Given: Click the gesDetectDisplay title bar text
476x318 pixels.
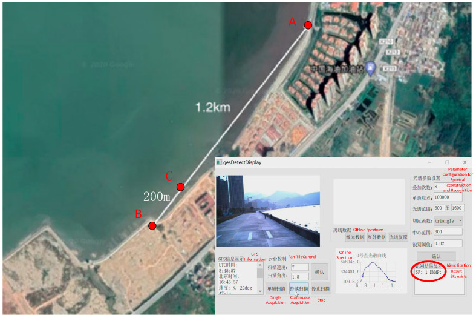Looking at the screenshot, I should click(243, 163).
